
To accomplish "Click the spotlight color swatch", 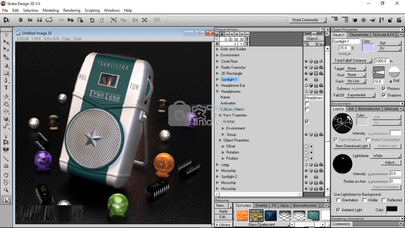I will click(x=368, y=48).
